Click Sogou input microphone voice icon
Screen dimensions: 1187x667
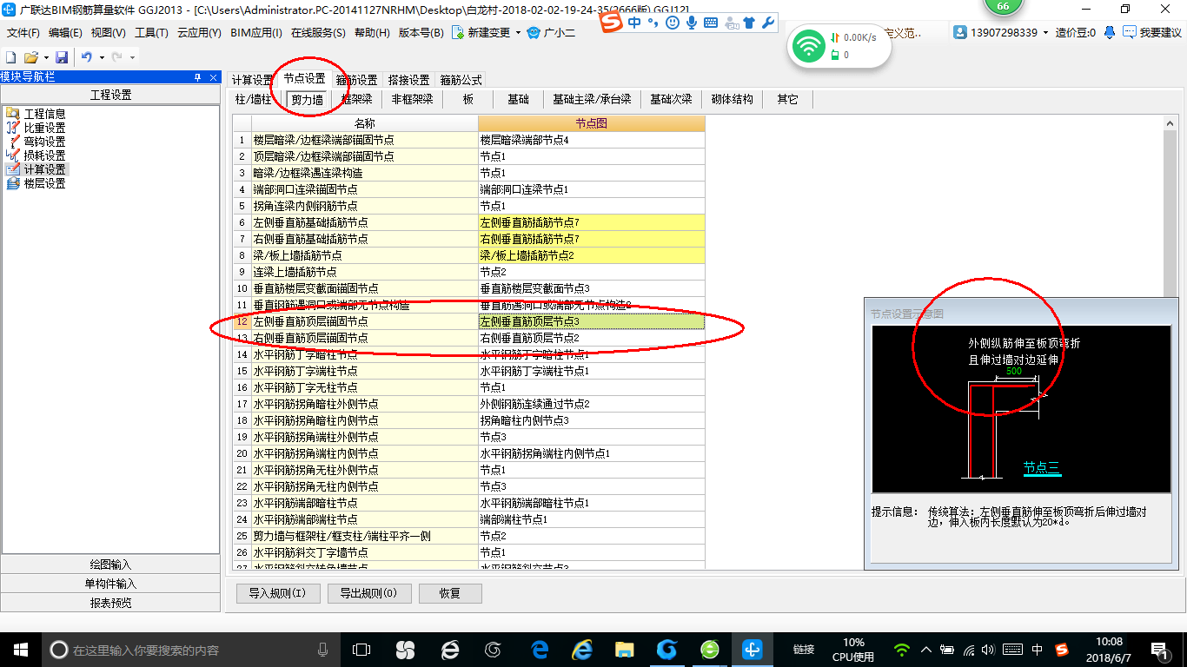click(x=691, y=23)
